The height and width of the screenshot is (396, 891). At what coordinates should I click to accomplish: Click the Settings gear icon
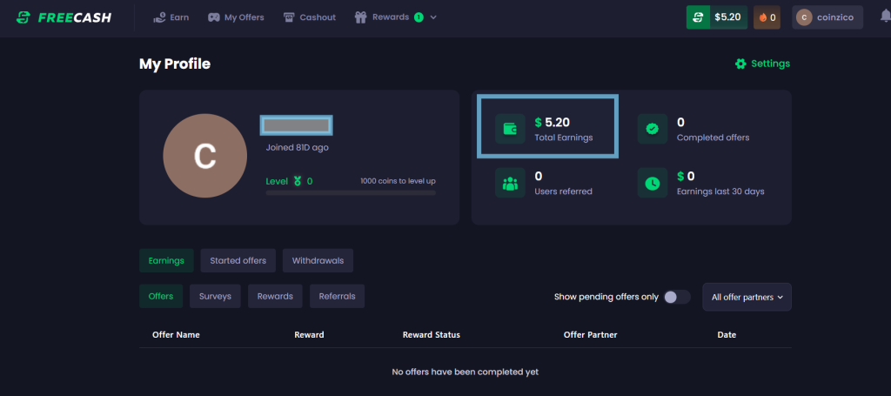[740, 64]
